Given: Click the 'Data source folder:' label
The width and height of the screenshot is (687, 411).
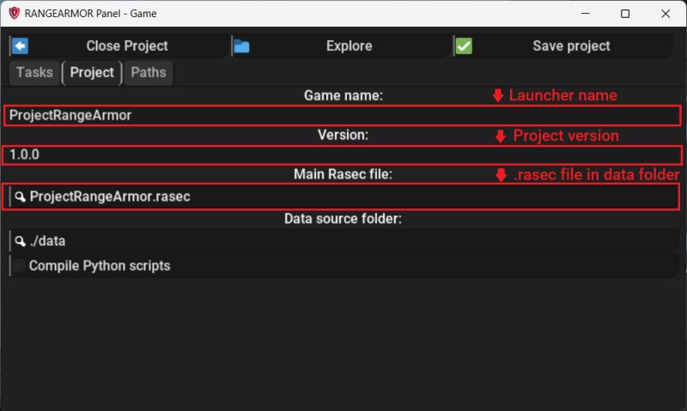Looking at the screenshot, I should [x=343, y=219].
